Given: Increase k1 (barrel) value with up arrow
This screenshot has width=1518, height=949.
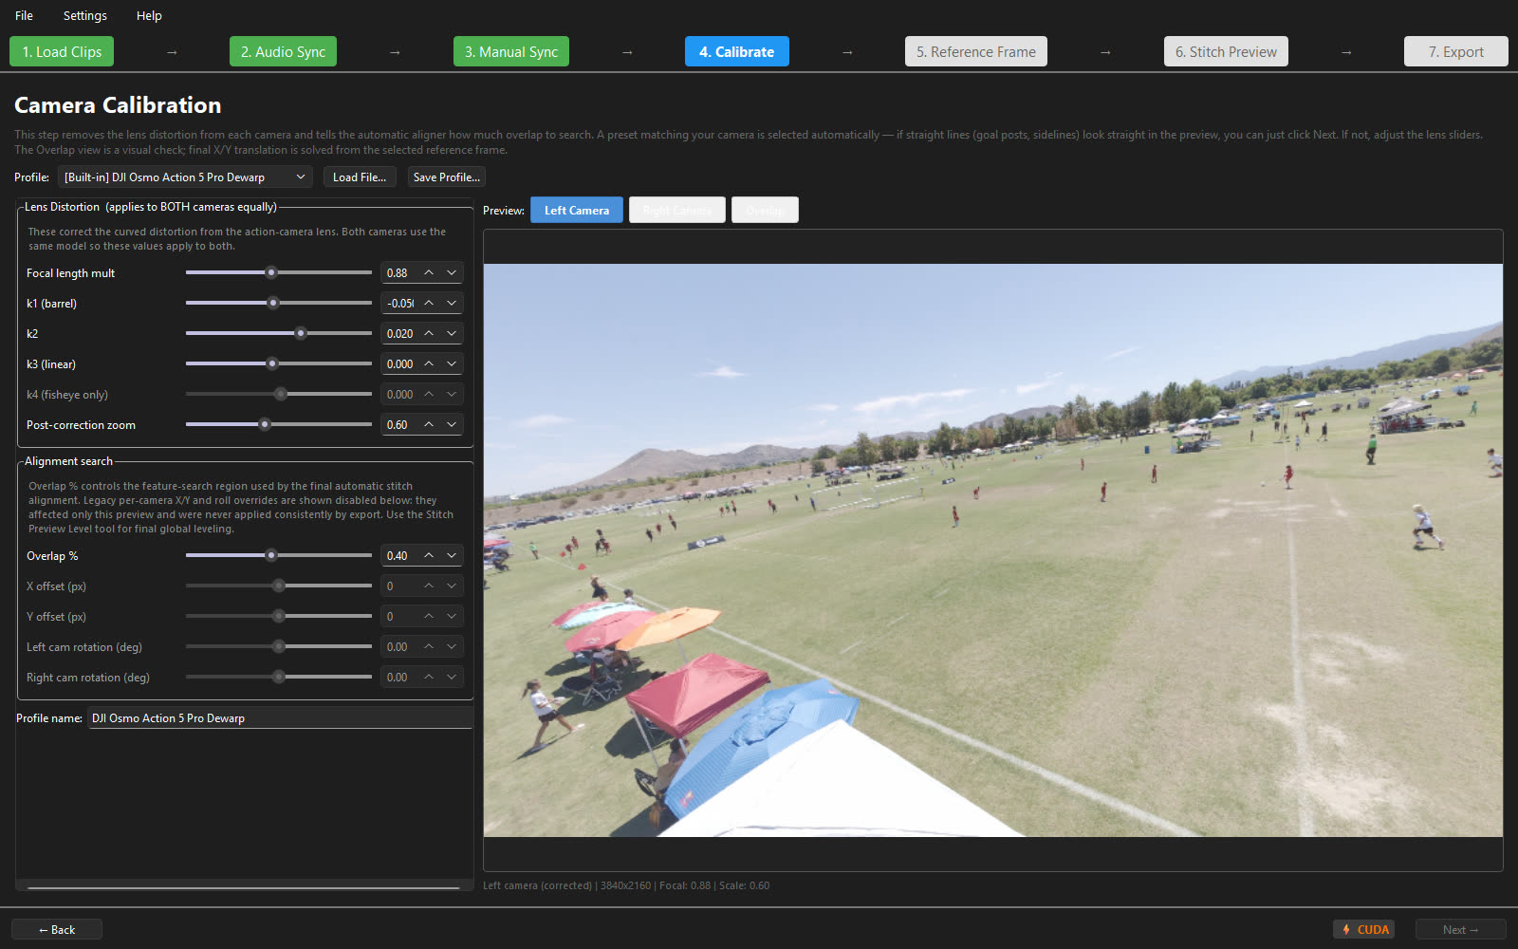Looking at the screenshot, I should click(x=429, y=304).
